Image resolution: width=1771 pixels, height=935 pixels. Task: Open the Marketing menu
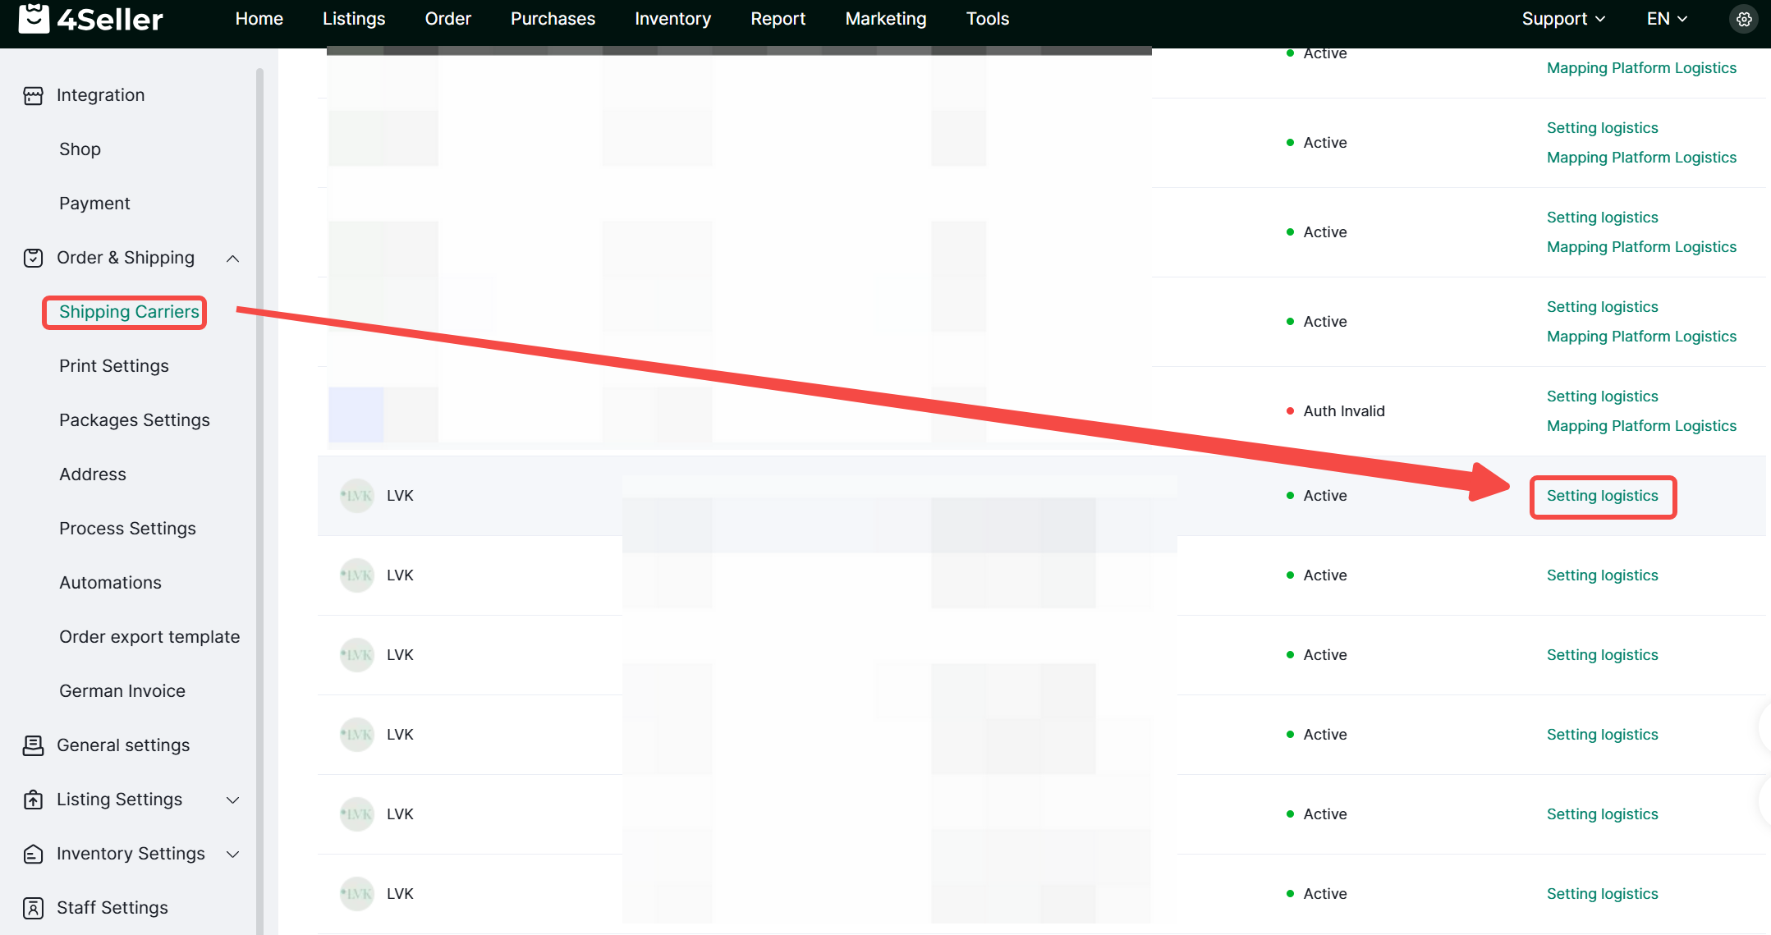(x=885, y=19)
